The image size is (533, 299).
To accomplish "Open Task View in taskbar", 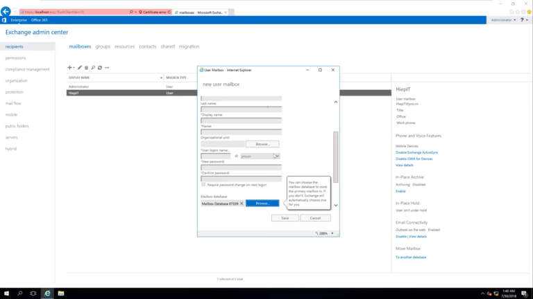I will coord(33,293).
